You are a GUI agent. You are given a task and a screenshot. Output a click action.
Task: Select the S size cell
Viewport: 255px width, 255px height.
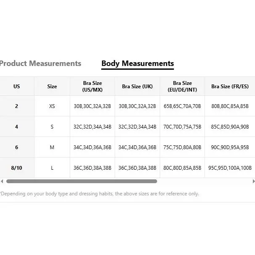52,127
